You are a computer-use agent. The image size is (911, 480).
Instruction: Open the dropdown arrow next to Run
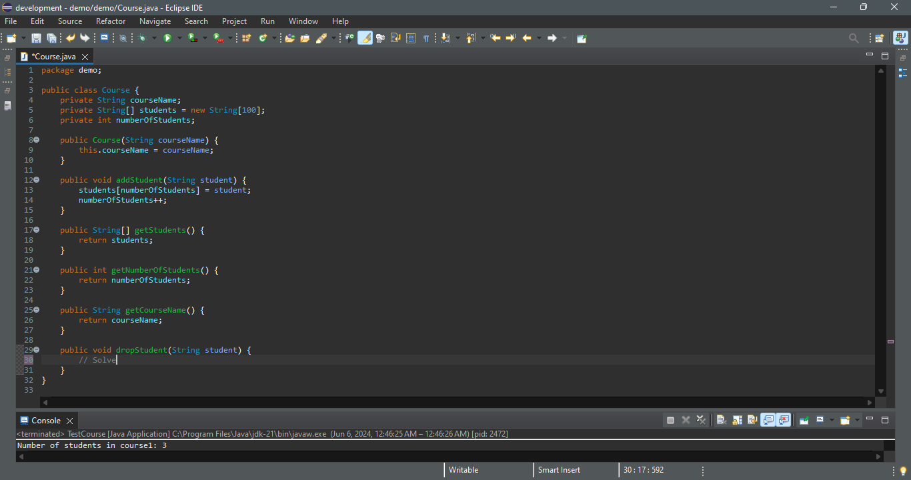coord(179,39)
